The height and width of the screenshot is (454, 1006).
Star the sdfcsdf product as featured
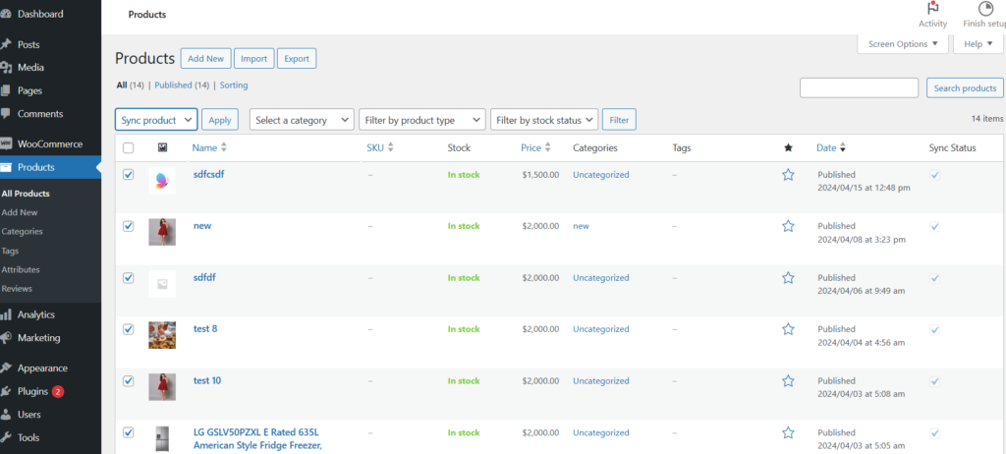pyautogui.click(x=787, y=174)
